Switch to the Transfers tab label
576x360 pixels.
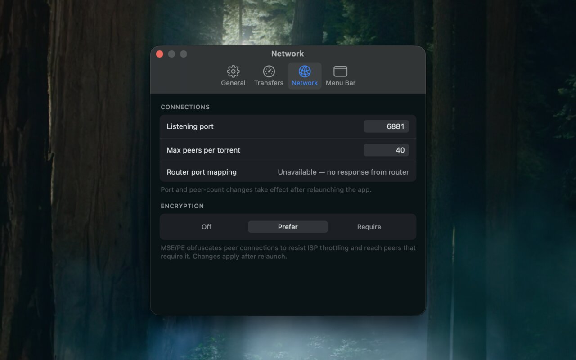tap(269, 83)
